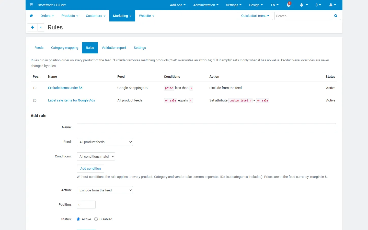Click the 'custom_label_4' attribute tag
368x230 pixels.
[x=240, y=100]
